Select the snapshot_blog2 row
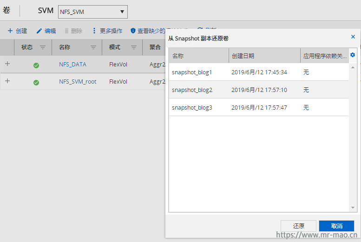The width and height of the screenshot is (361, 242). [x=259, y=90]
